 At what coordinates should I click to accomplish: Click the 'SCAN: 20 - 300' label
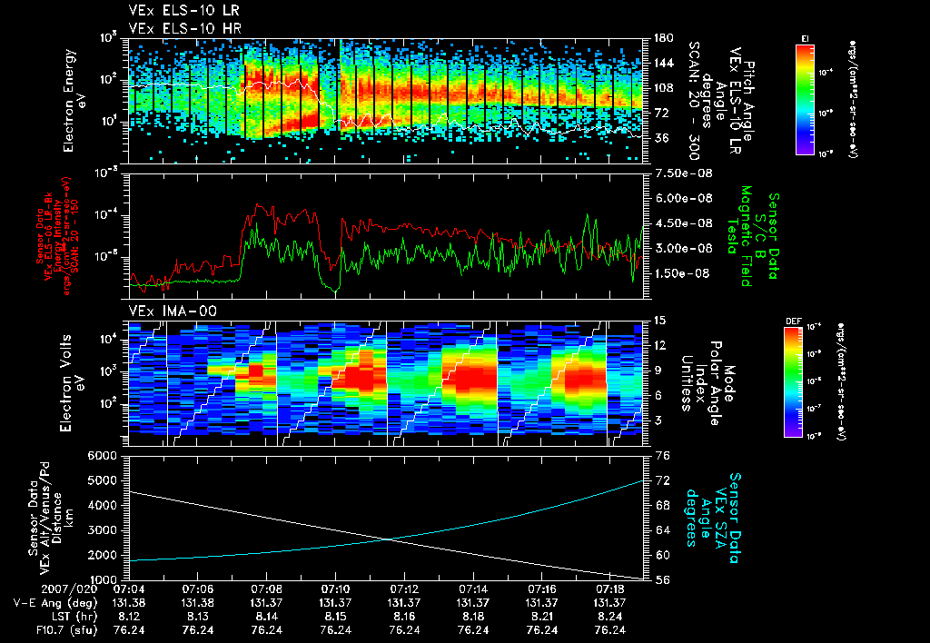tap(694, 100)
